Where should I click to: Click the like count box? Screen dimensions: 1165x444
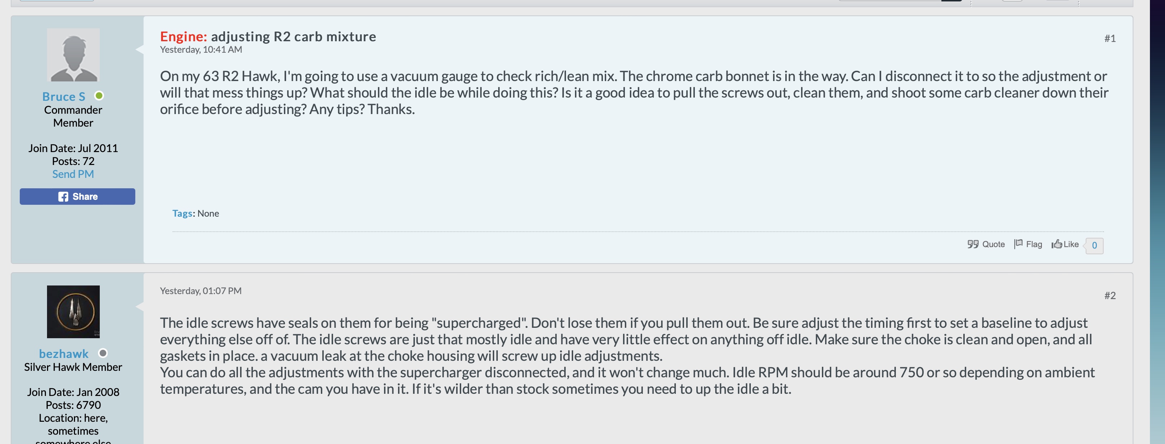point(1094,246)
